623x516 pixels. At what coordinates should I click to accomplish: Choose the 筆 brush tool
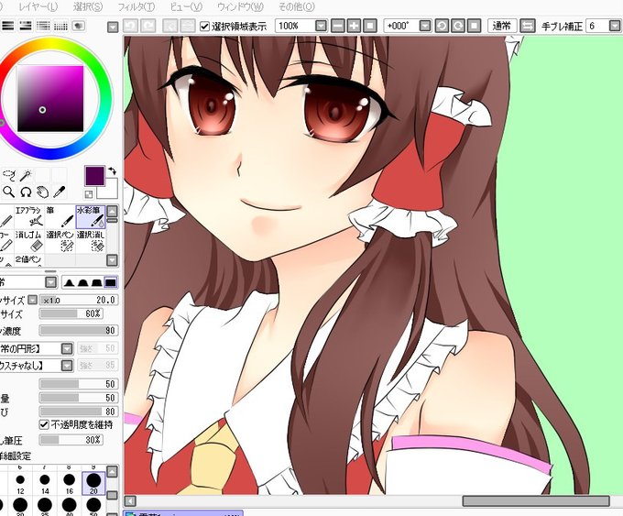(60, 216)
